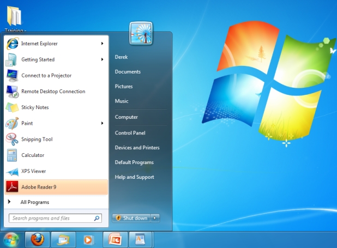Expand the Internet Explorer jump list arrow
The width and height of the screenshot is (337, 248).
103,44
